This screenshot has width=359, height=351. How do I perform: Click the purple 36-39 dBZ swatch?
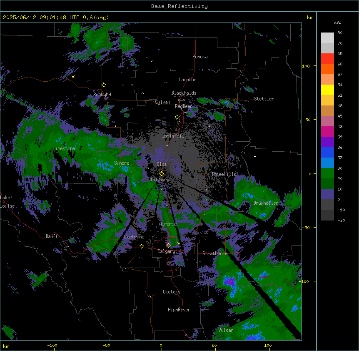[x=327, y=142]
